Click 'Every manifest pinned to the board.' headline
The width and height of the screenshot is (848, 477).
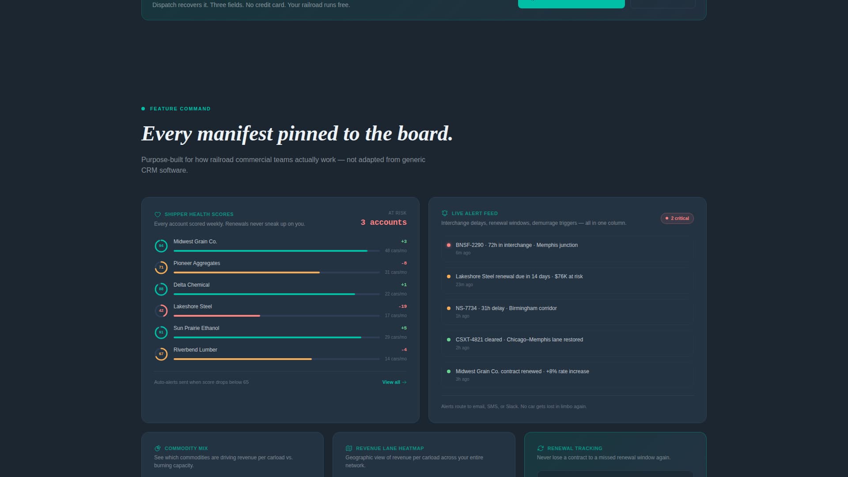(x=297, y=134)
